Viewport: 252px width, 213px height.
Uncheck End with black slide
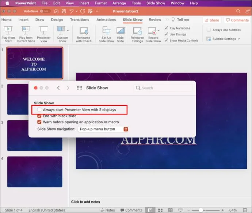(39, 116)
